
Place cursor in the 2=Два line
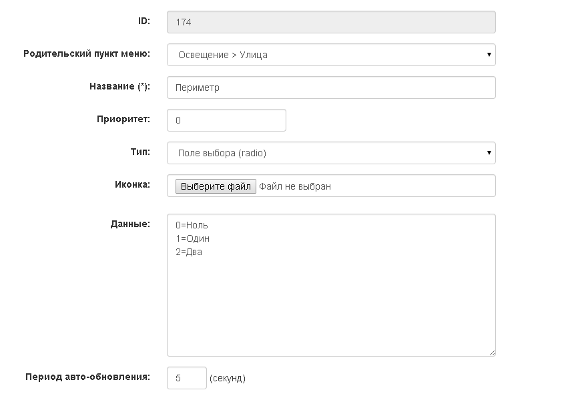(x=189, y=252)
